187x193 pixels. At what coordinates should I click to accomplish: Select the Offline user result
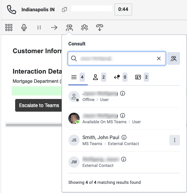[124, 96]
